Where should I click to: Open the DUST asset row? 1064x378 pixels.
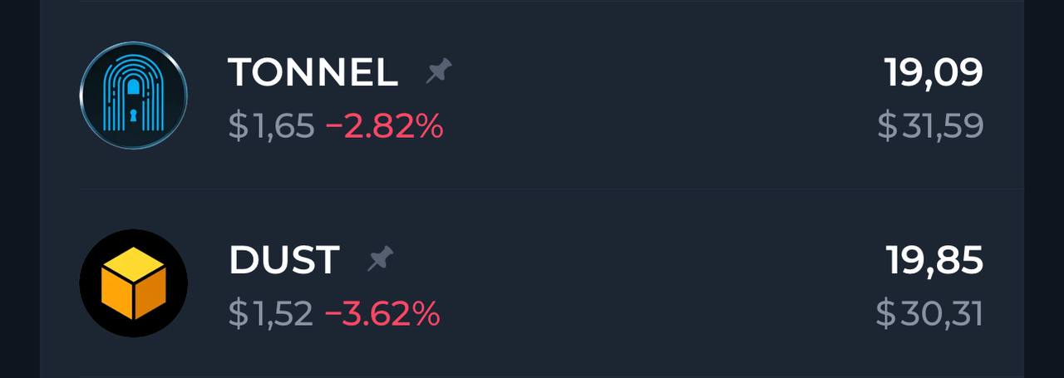[532, 283]
